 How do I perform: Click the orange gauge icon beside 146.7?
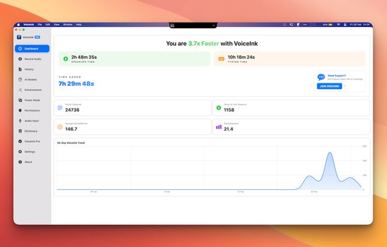60,127
